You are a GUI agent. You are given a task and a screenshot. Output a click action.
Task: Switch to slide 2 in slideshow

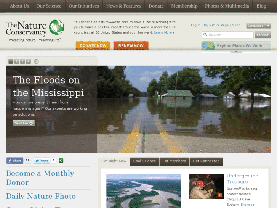[x=17, y=61]
